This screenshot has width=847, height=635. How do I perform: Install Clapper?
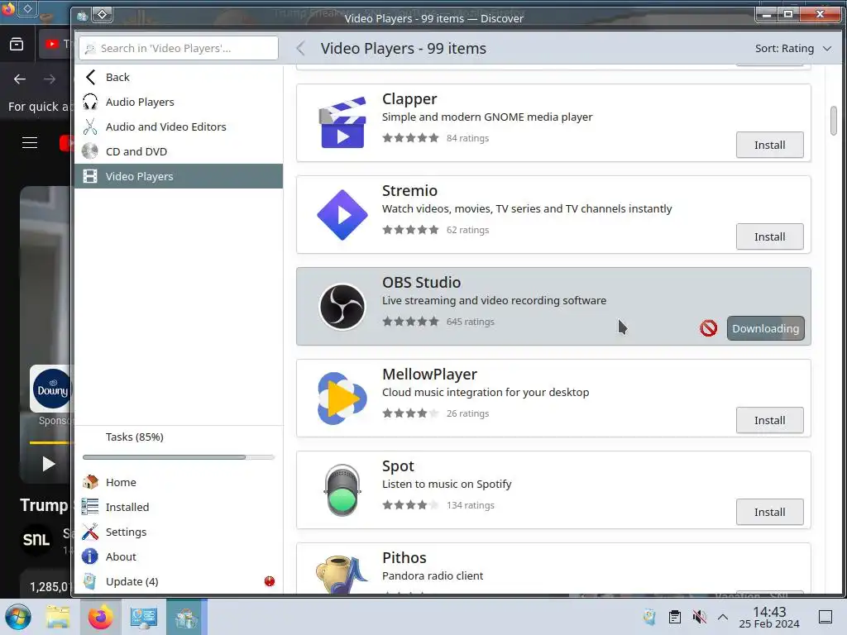pyautogui.click(x=769, y=145)
